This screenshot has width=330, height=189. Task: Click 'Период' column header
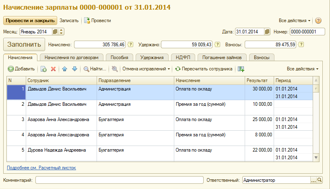click(x=293, y=80)
